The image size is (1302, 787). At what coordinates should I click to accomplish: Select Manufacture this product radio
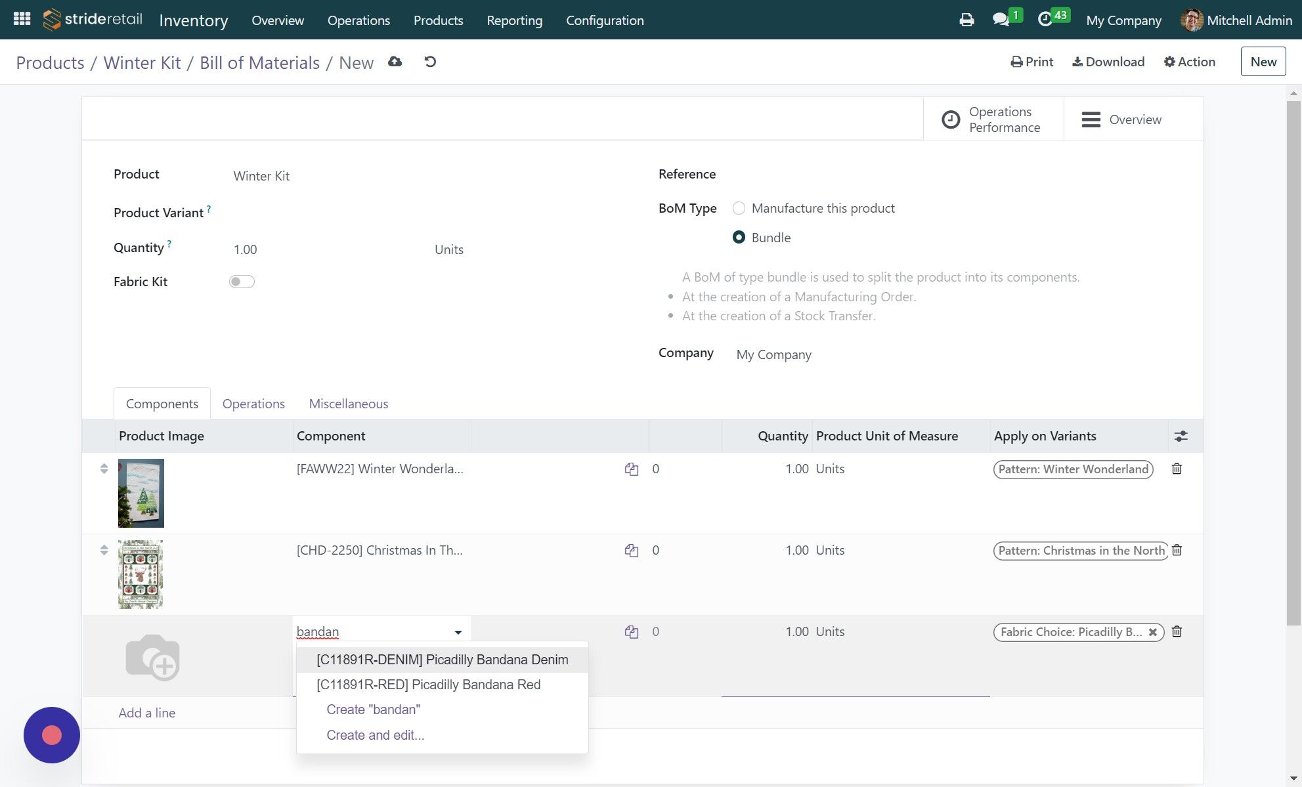(739, 208)
